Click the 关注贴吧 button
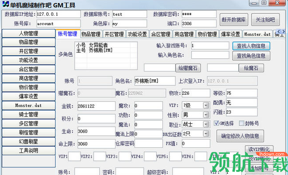Viewport: 288px width, 175px height. tap(266, 20)
